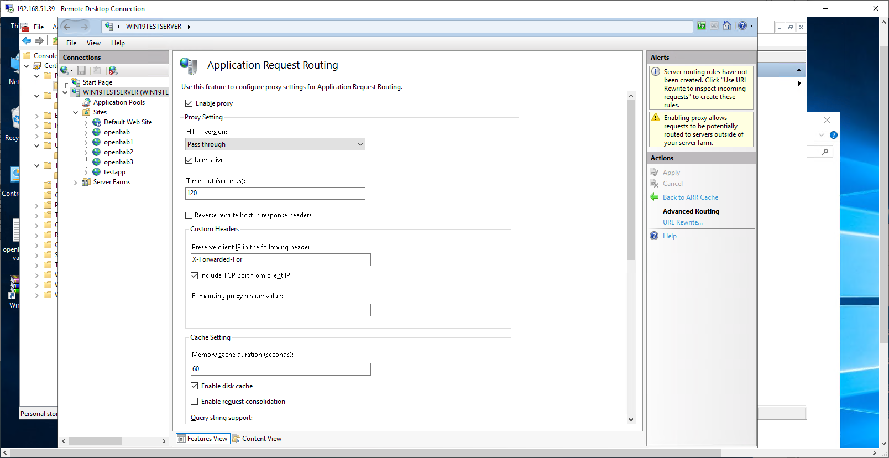This screenshot has height=458, width=889.
Task: Click the Application Pools icon in tree
Action: (86, 102)
